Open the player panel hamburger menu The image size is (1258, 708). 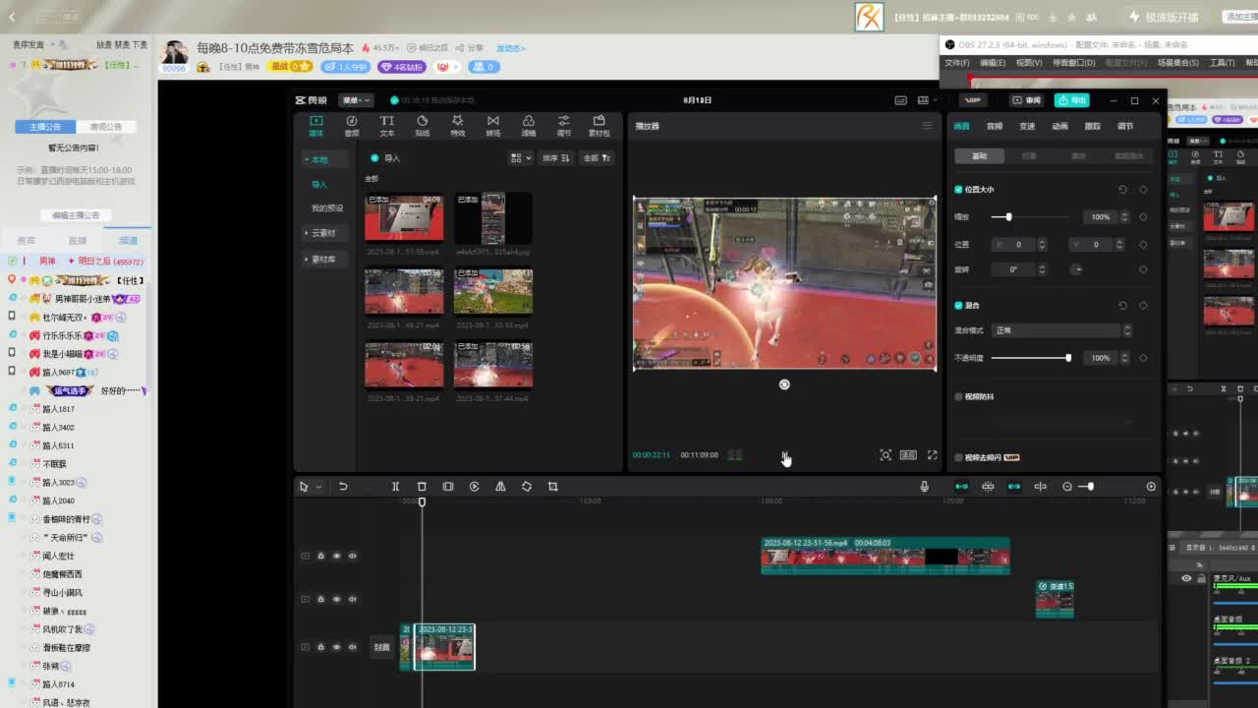(x=926, y=126)
